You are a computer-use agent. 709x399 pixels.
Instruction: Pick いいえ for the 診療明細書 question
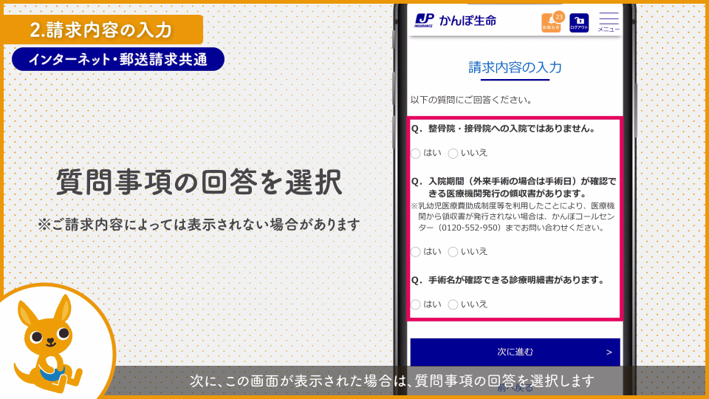click(453, 304)
